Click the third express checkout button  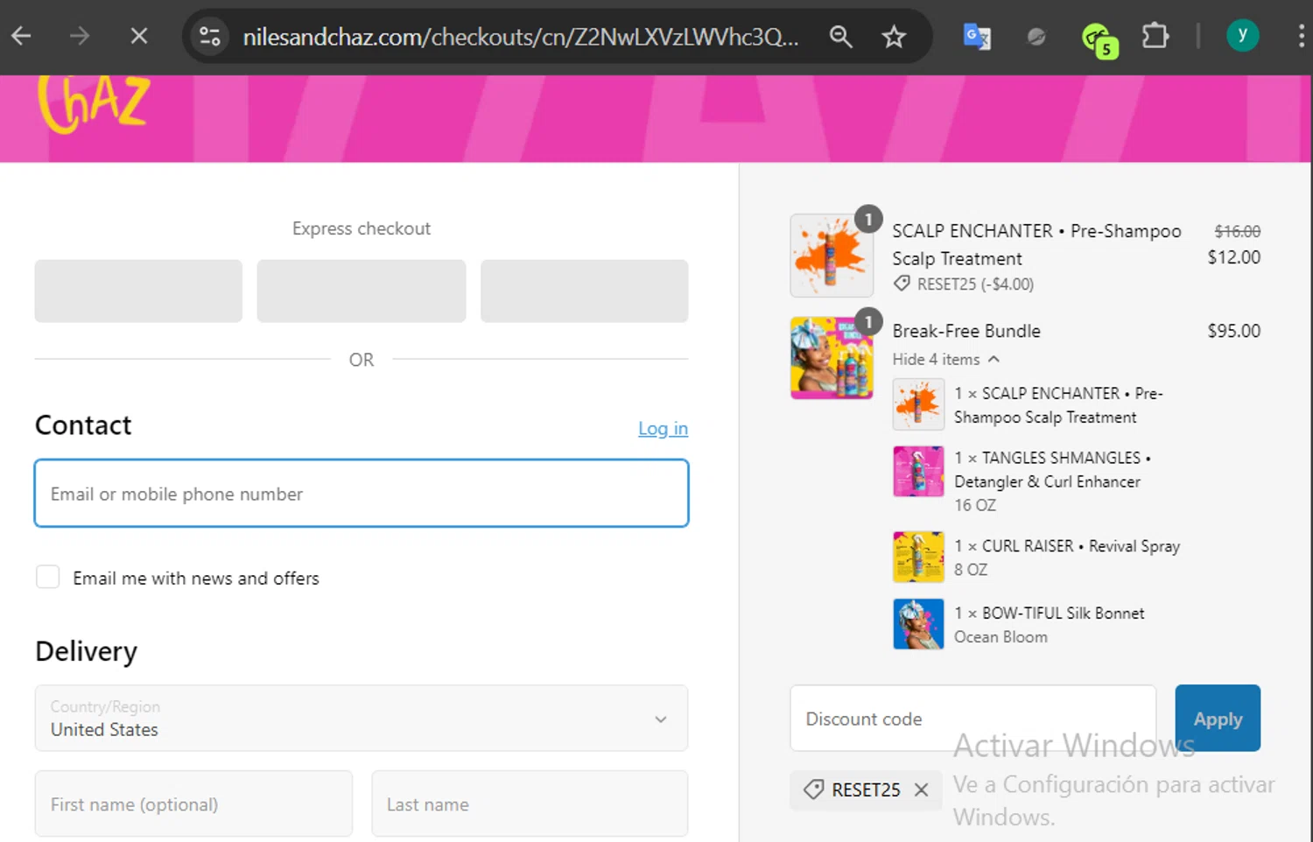click(584, 291)
